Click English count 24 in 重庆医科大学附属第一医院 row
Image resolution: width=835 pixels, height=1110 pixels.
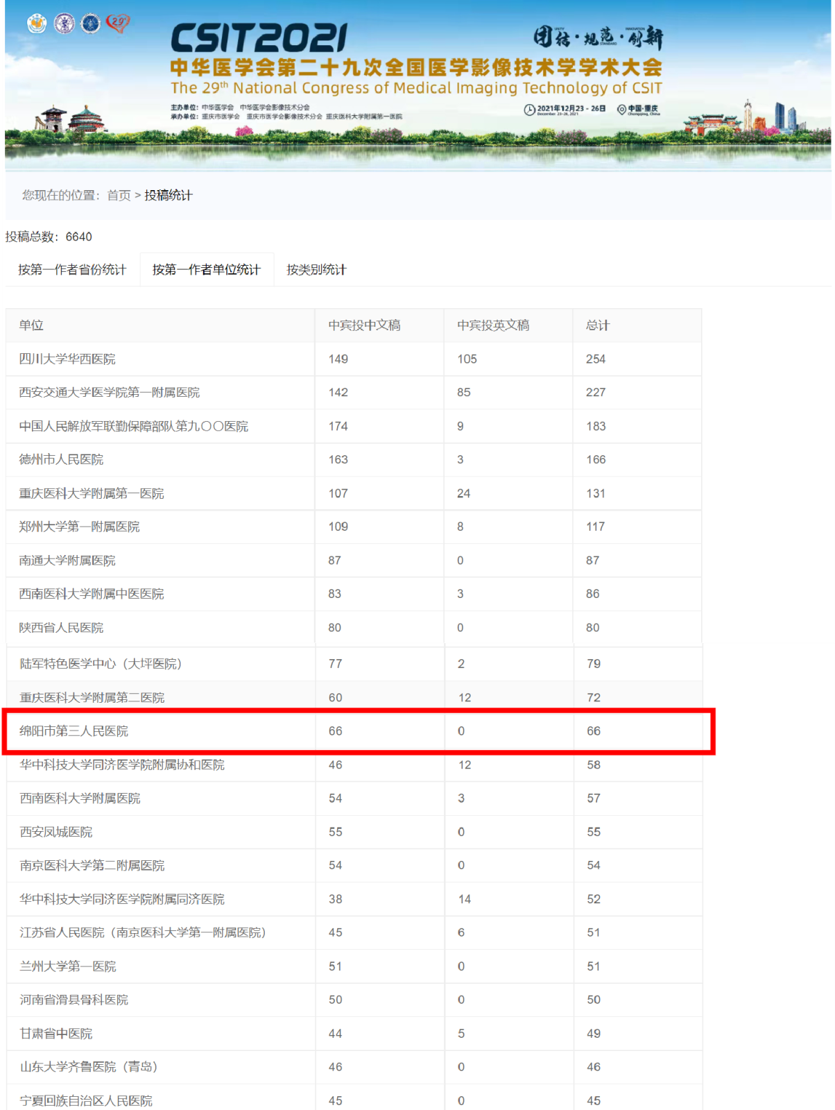pyautogui.click(x=464, y=494)
